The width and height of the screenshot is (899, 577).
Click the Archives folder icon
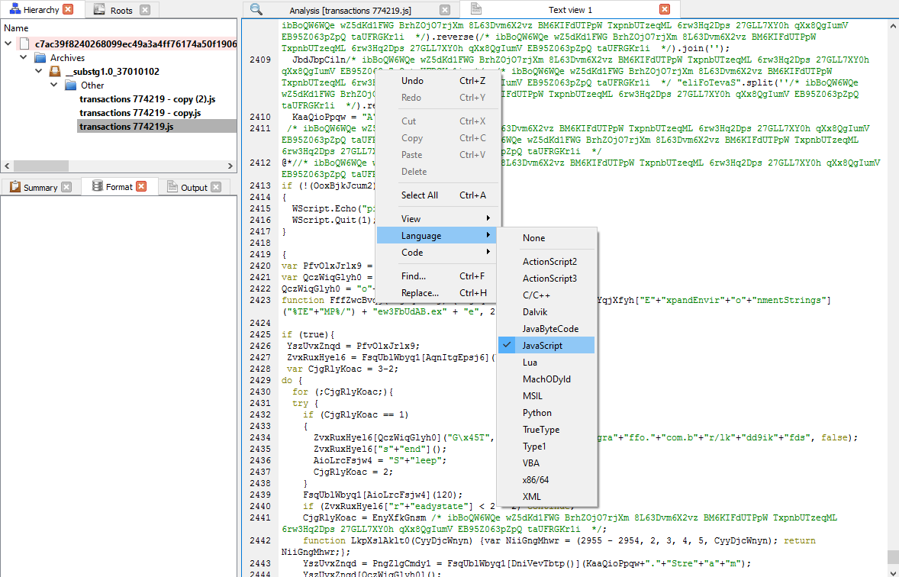coord(40,58)
